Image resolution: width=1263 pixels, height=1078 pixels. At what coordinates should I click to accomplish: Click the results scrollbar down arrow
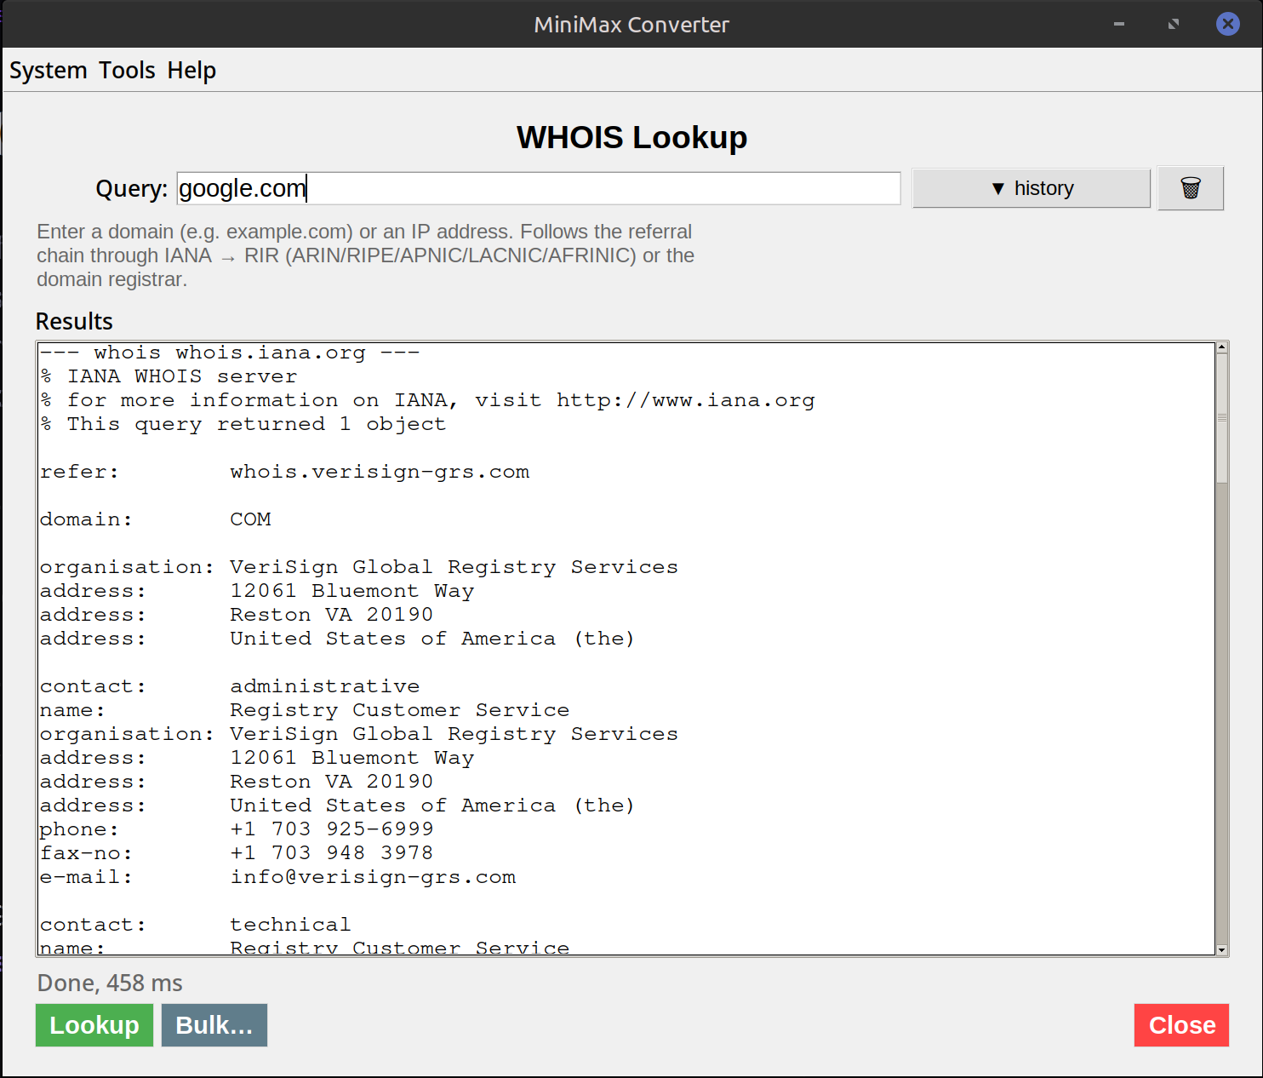click(1222, 949)
